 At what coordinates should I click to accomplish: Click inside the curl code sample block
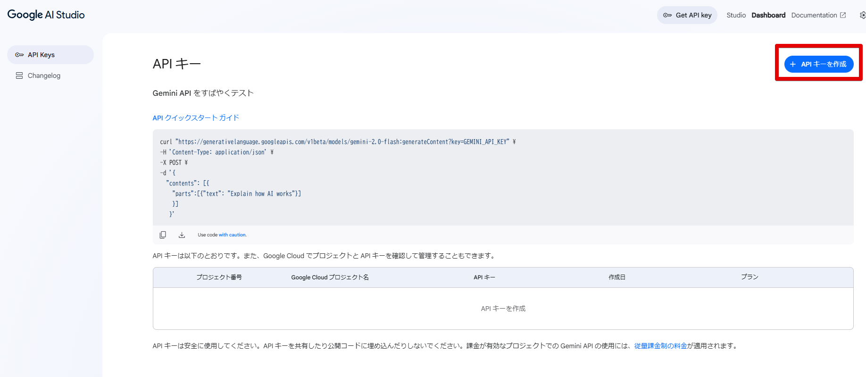(503, 177)
